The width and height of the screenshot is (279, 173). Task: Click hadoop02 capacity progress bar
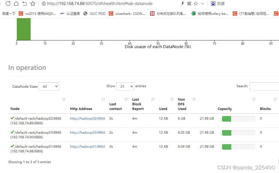pyautogui.click(x=239, y=119)
